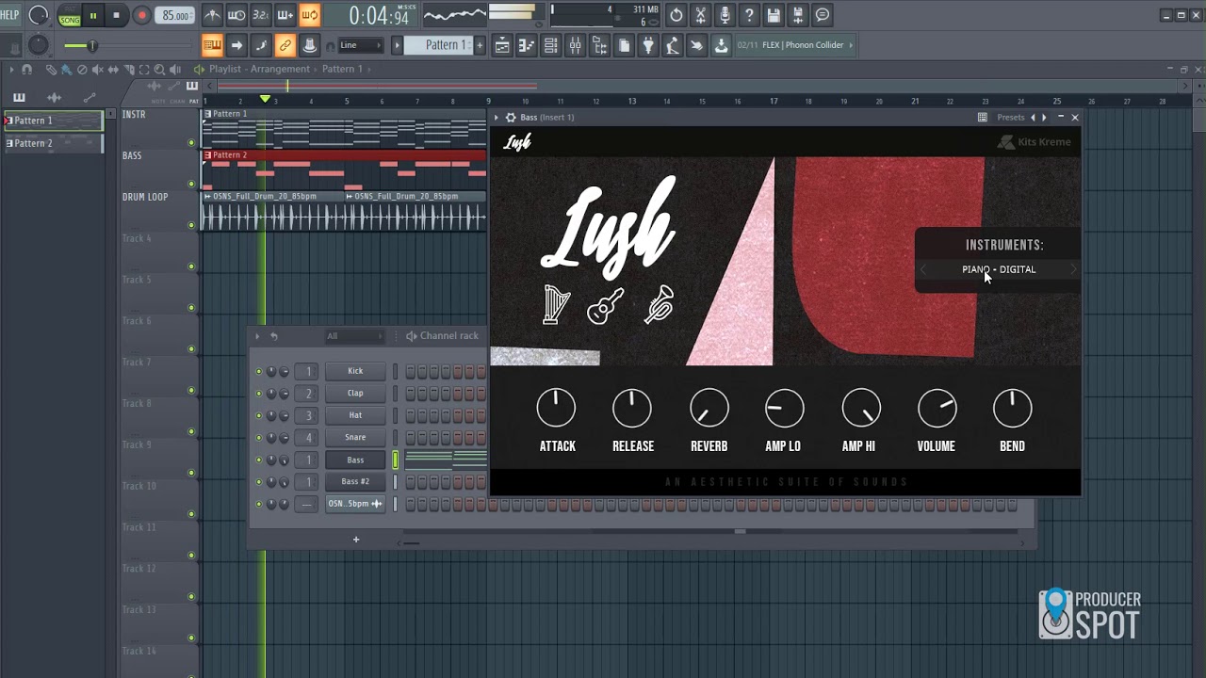The width and height of the screenshot is (1206, 678).
Task: Click the audio editor scissors icon
Action: click(x=701, y=15)
